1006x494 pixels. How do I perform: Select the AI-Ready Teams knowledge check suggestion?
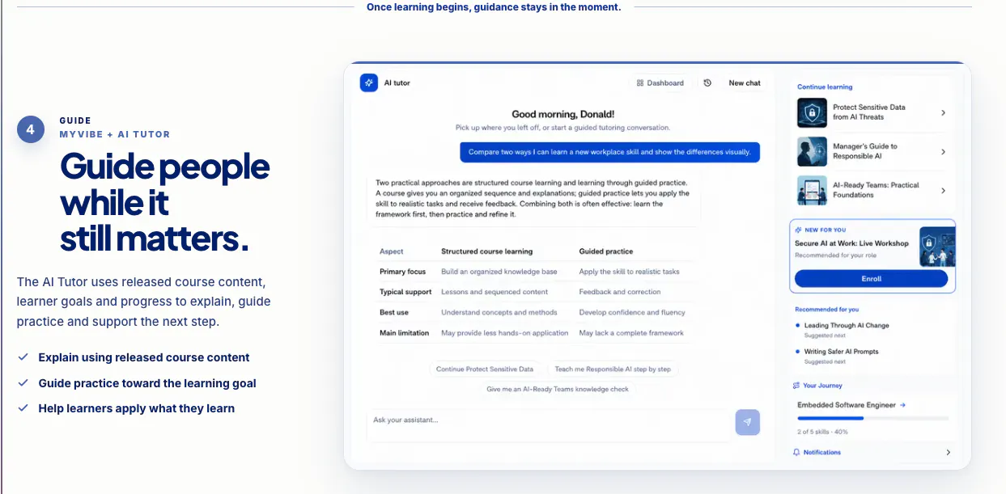point(558,389)
